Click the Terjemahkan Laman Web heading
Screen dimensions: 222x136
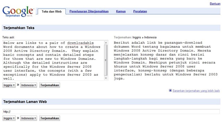(25, 102)
